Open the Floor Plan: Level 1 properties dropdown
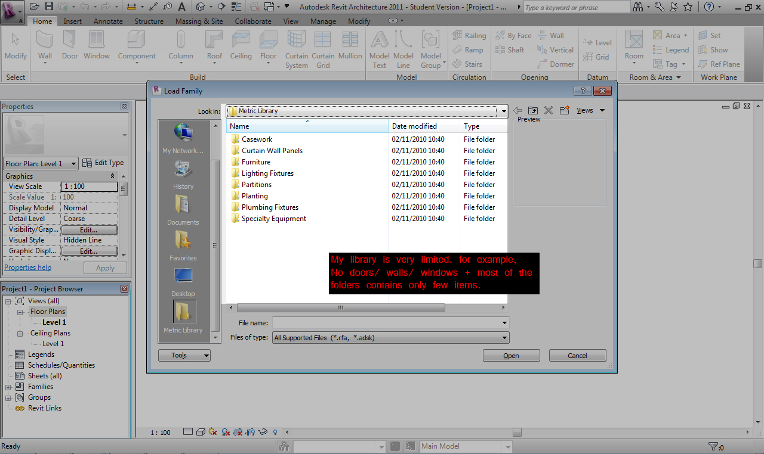764x454 pixels. (41, 163)
